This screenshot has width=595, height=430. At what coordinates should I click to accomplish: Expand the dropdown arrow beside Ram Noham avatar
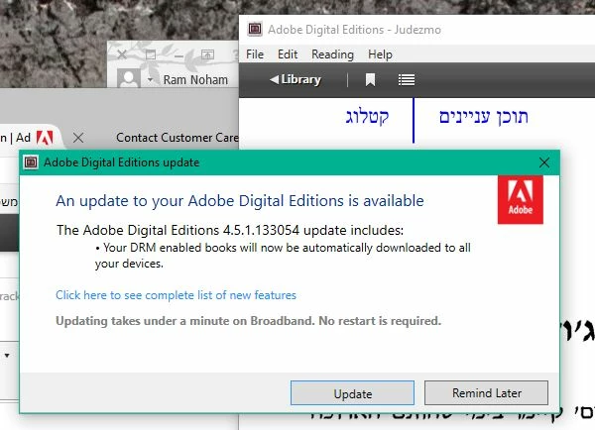(x=151, y=79)
